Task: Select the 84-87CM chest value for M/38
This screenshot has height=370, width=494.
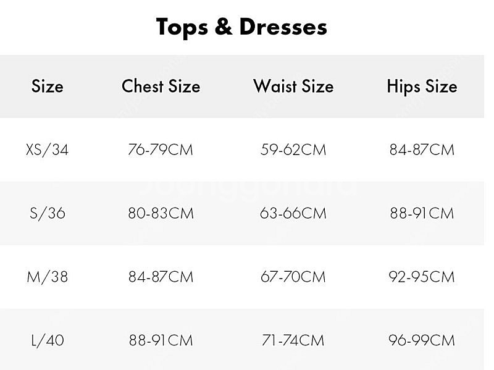Action: (x=161, y=277)
